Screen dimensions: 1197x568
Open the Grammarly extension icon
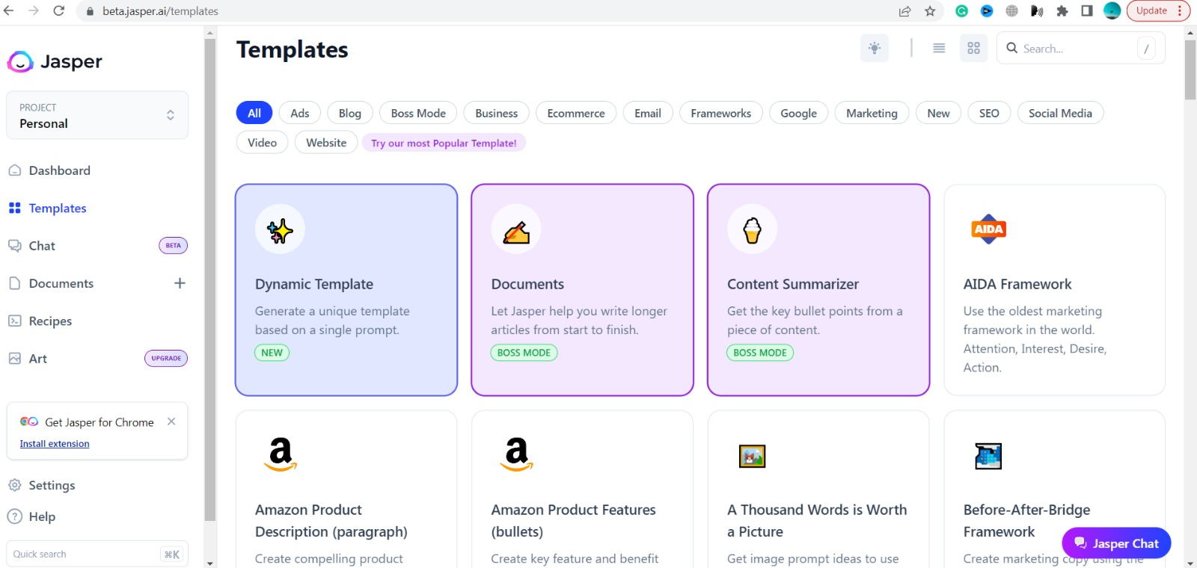(x=962, y=11)
